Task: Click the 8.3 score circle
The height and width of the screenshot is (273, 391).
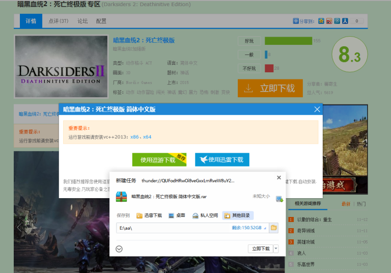Action: (x=350, y=54)
